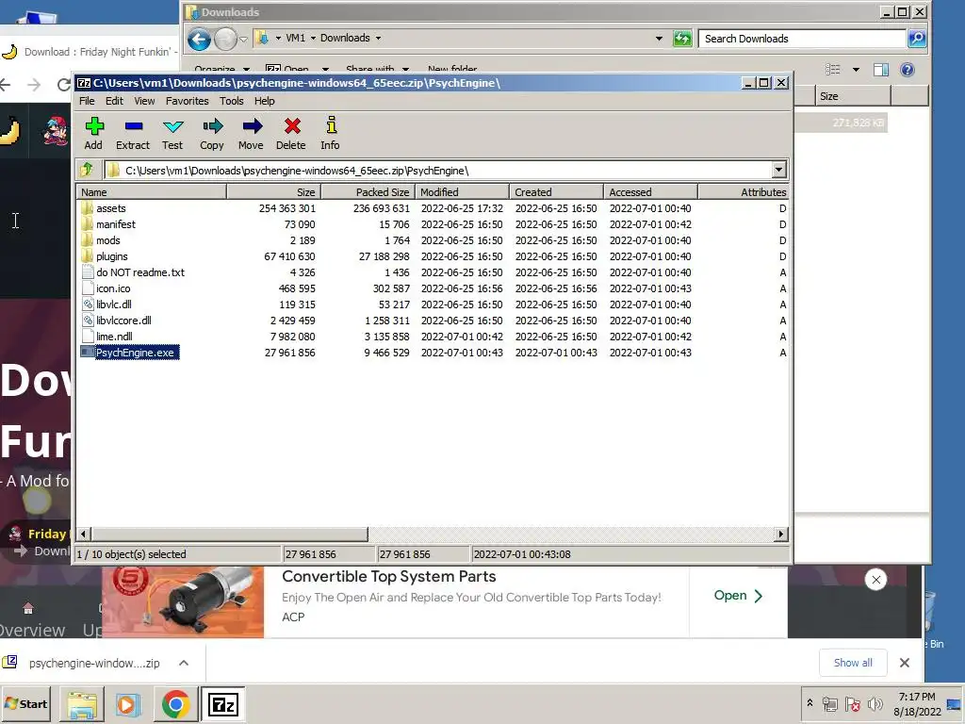Click the refresh icon in Explorer

tap(682, 39)
